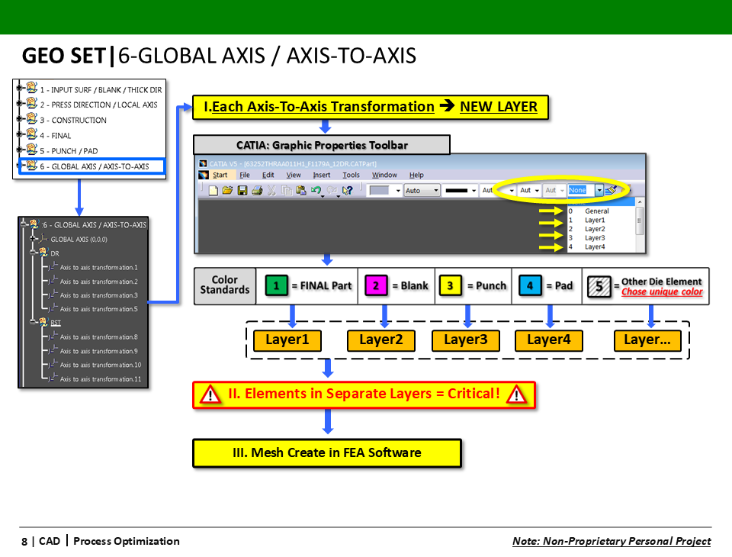732x557 pixels.
Task: Expand the GLOBAL AXIS (0,0,0) node
Action: (33, 239)
